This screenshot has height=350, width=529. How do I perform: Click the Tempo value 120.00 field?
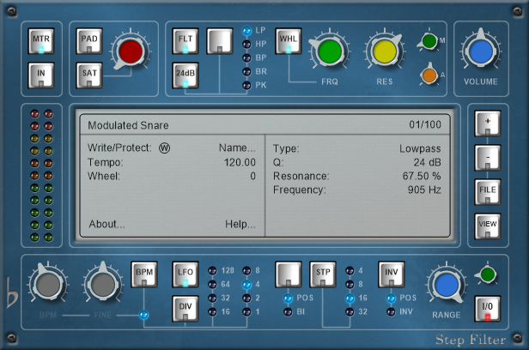point(239,162)
